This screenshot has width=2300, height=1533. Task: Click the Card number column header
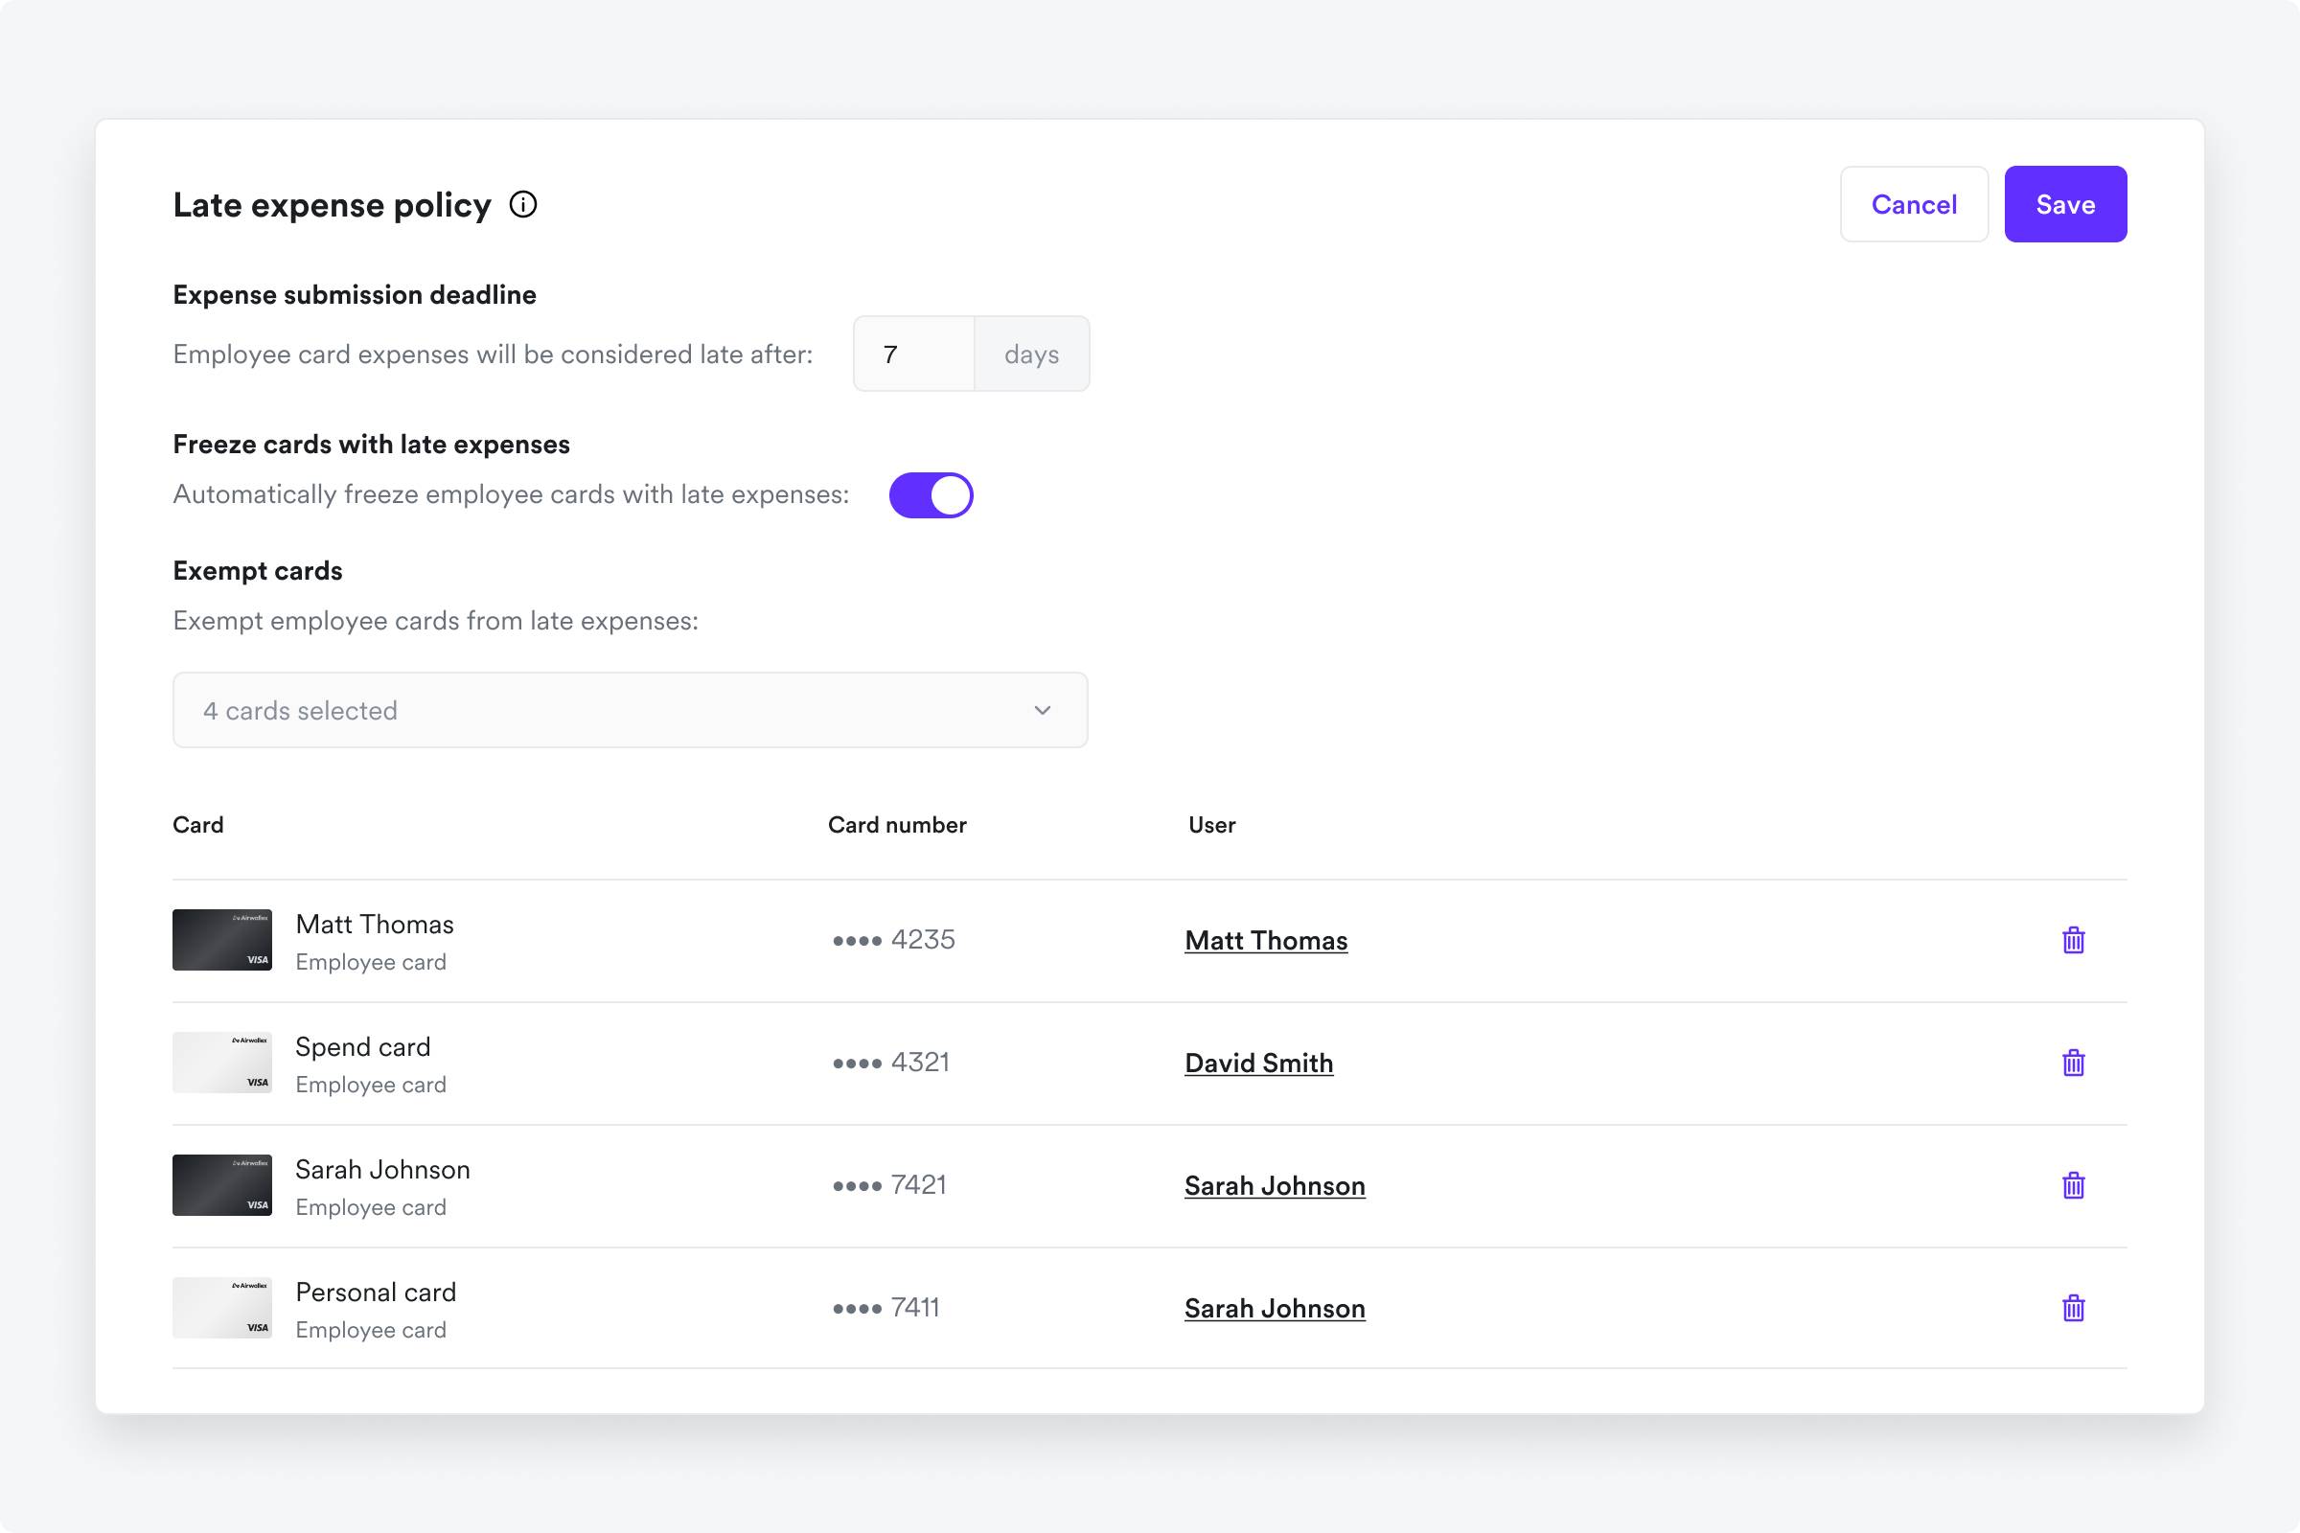897,825
